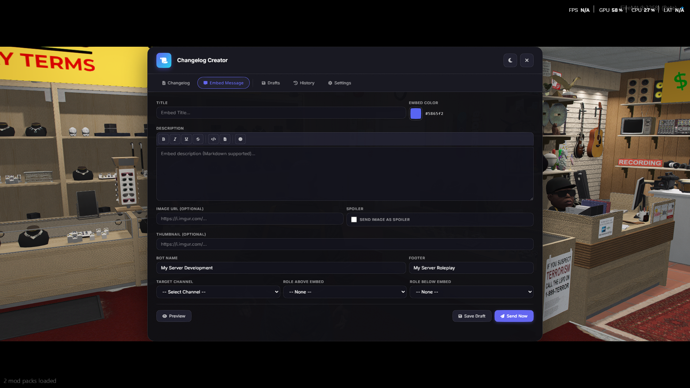Open the emoji picker
The height and width of the screenshot is (388, 690).
(x=240, y=139)
